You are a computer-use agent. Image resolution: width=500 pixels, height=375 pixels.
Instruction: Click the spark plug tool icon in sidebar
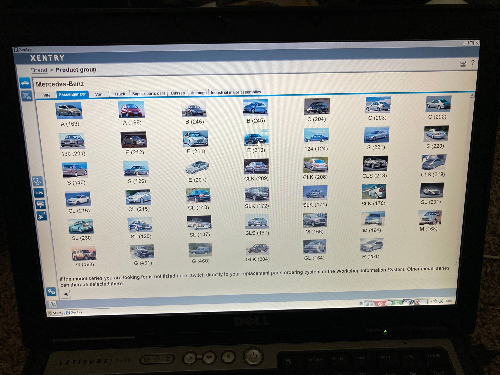pyautogui.click(x=41, y=216)
